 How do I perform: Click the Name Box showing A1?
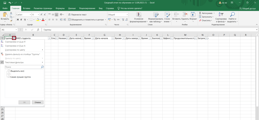pos(9,30)
